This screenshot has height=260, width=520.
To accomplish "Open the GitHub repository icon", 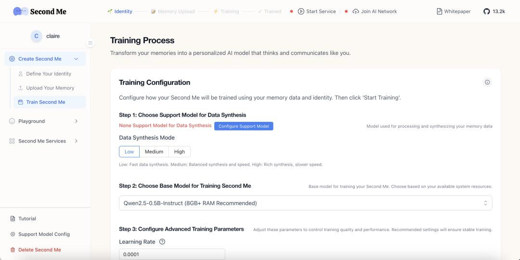I will coord(486,12).
